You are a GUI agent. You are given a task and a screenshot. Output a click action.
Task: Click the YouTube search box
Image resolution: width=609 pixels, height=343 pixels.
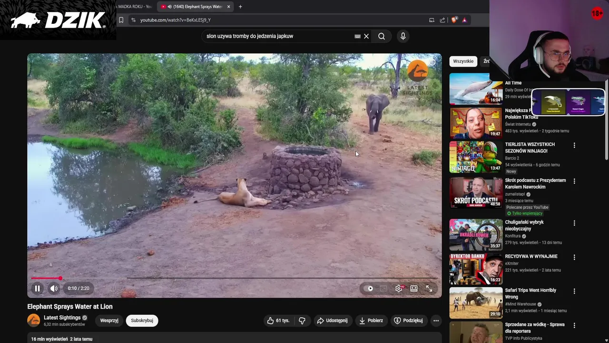click(278, 36)
